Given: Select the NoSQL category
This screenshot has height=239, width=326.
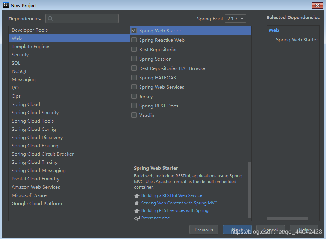Looking at the screenshot, I should 69,71.
